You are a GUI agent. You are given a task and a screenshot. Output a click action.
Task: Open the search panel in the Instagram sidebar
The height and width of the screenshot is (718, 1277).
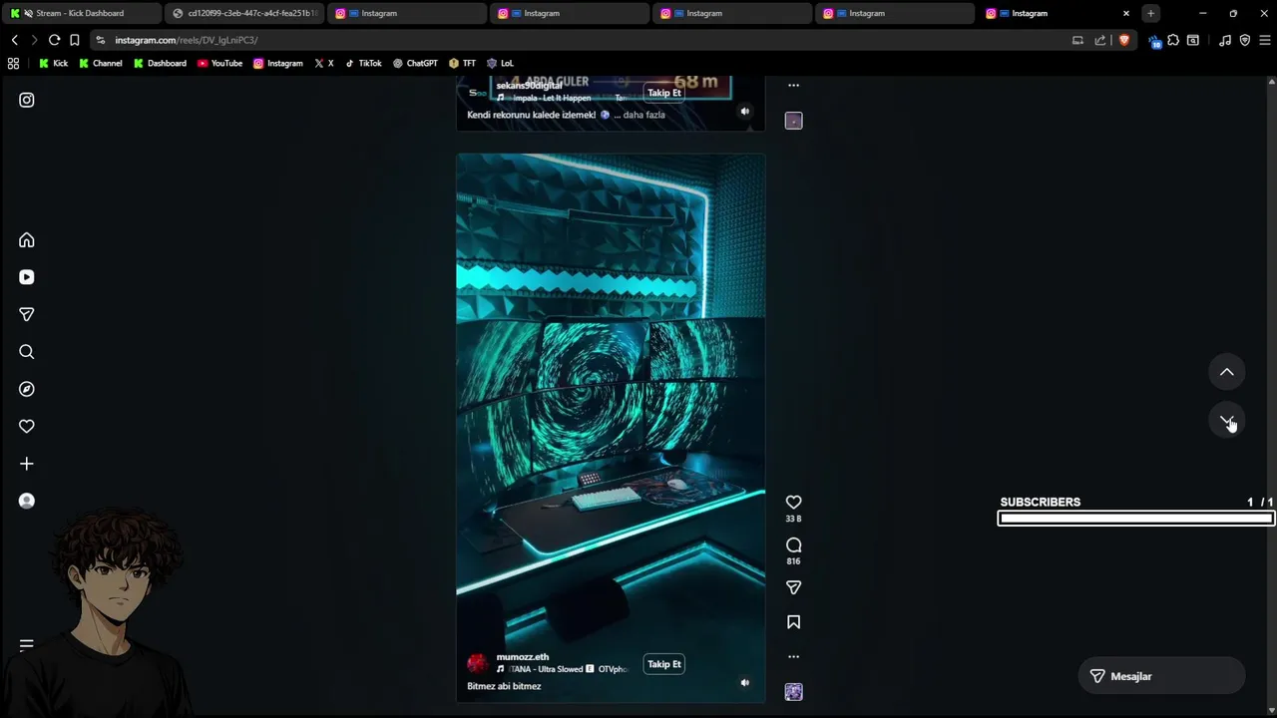27,352
